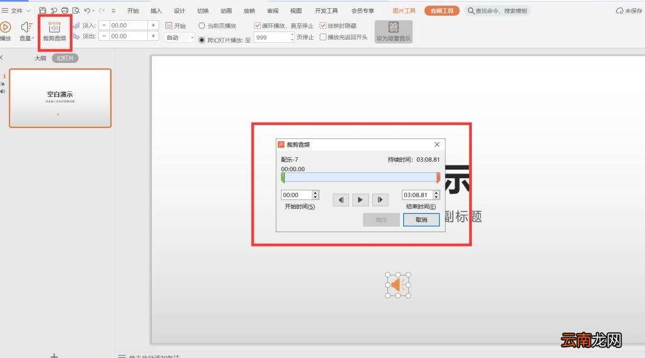Switch to the 开始 ribbon tab
The image size is (645, 358).
(x=133, y=11)
